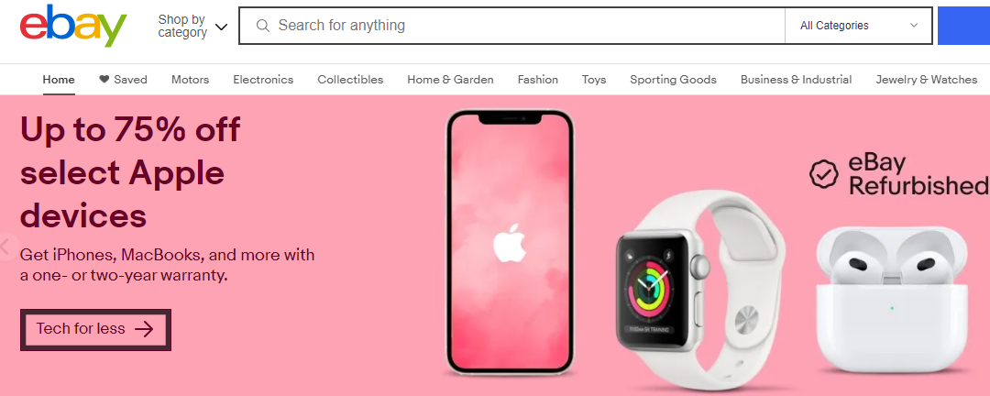Click the Tech for less button
990x396 pixels.
tap(96, 329)
